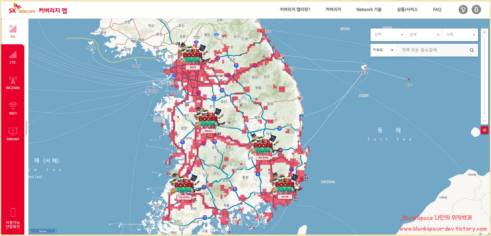
Task: Open the 상품/서비스 menu
Action: pyautogui.click(x=407, y=10)
